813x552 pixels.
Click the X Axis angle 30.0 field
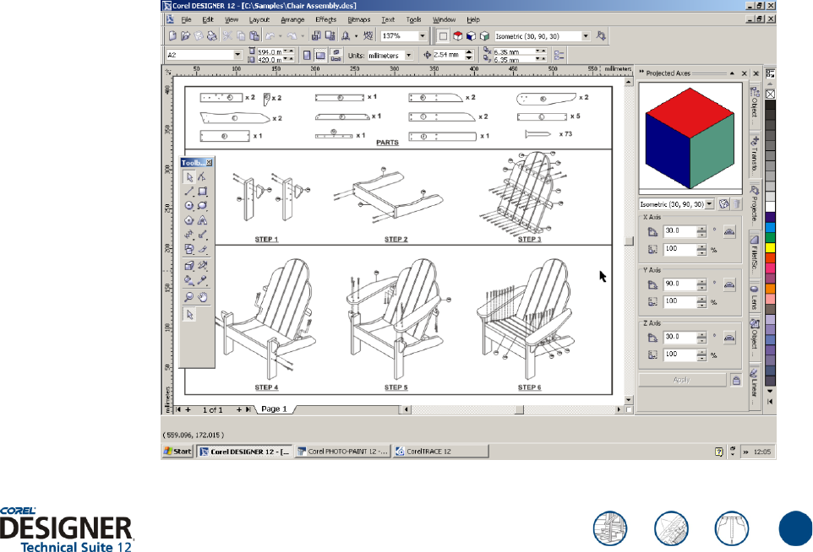pos(679,231)
